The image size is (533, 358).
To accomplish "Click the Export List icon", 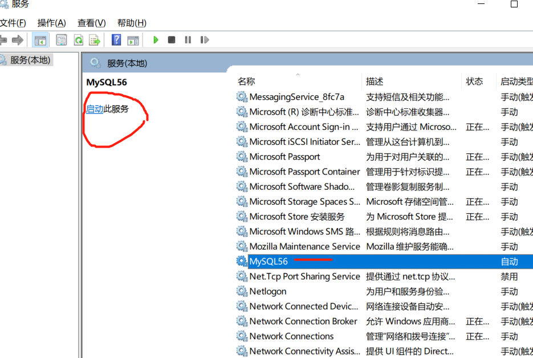I will [x=95, y=39].
